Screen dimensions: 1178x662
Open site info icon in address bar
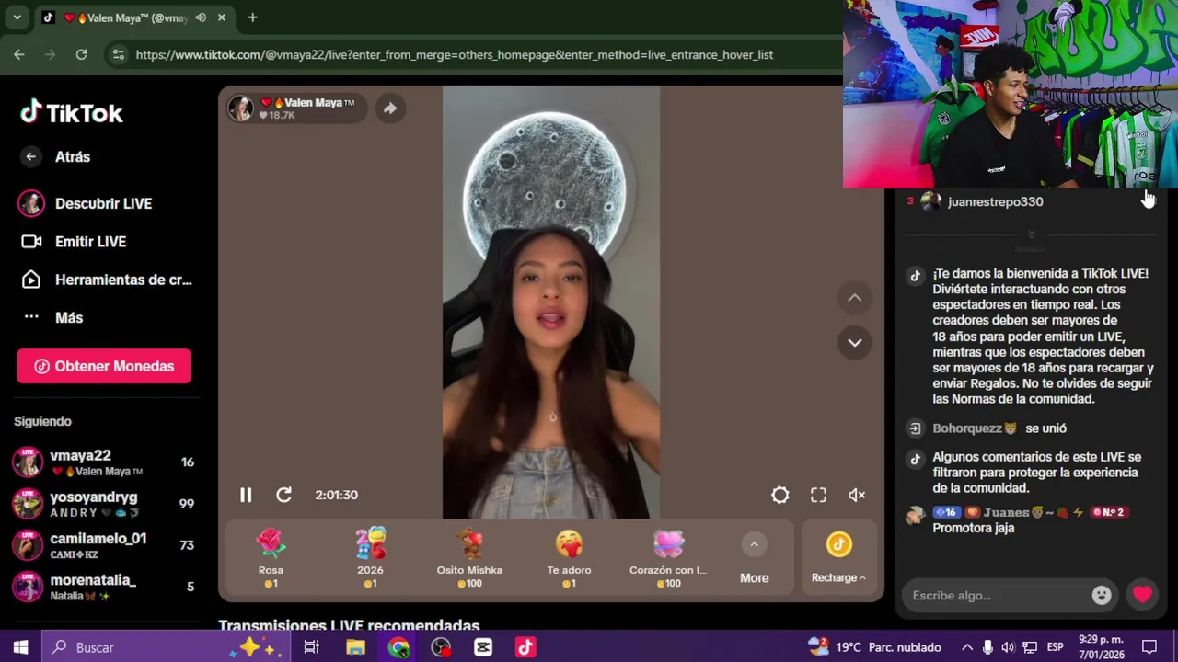click(118, 55)
